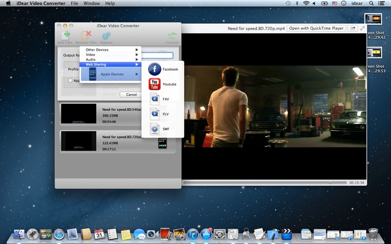Open the iDear Video Converter app menu

[x=41, y=3]
